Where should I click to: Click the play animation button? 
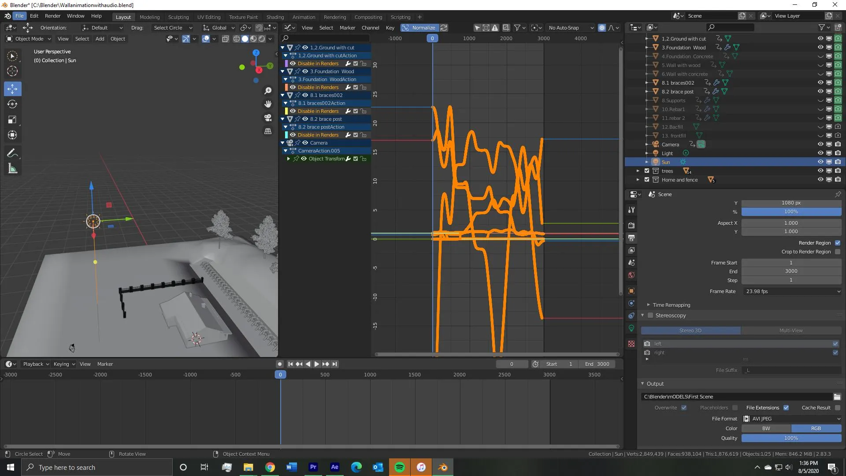316,364
